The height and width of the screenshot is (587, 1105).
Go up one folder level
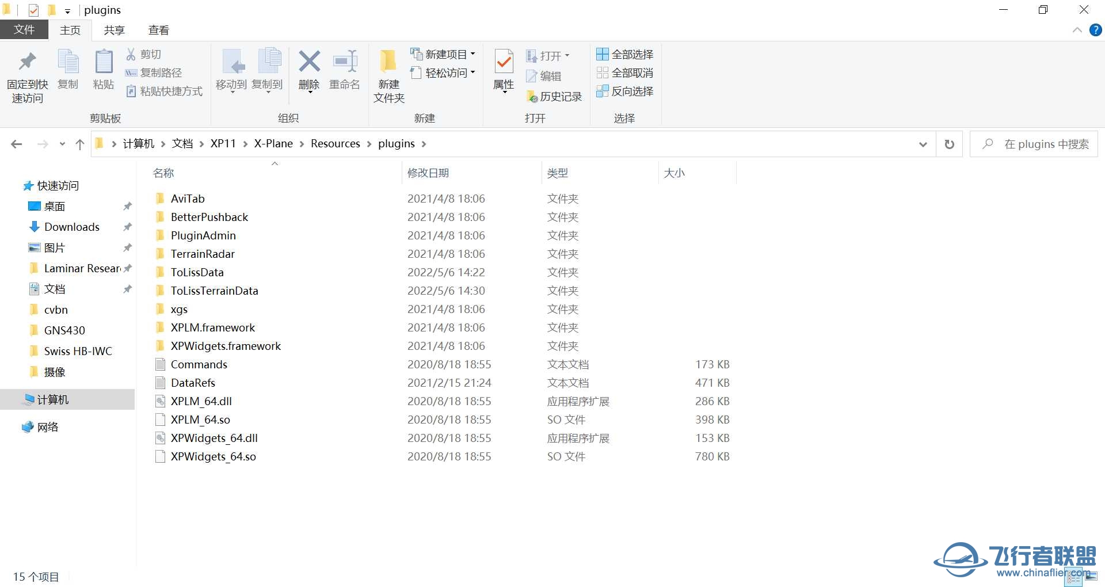(80, 144)
